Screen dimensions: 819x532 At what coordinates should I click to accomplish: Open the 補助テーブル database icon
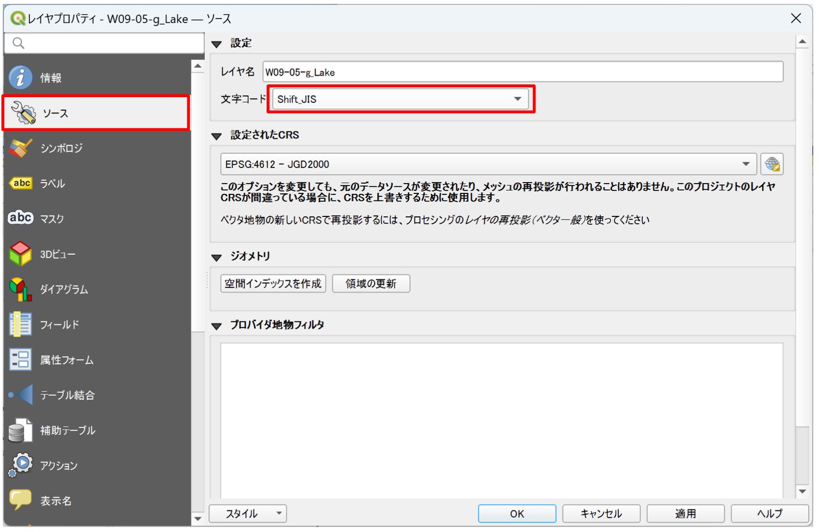click(20, 430)
